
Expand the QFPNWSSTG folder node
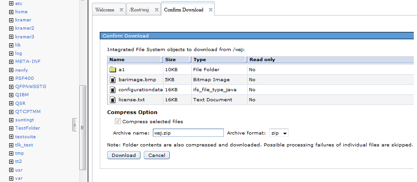pyautogui.click(x=11, y=87)
